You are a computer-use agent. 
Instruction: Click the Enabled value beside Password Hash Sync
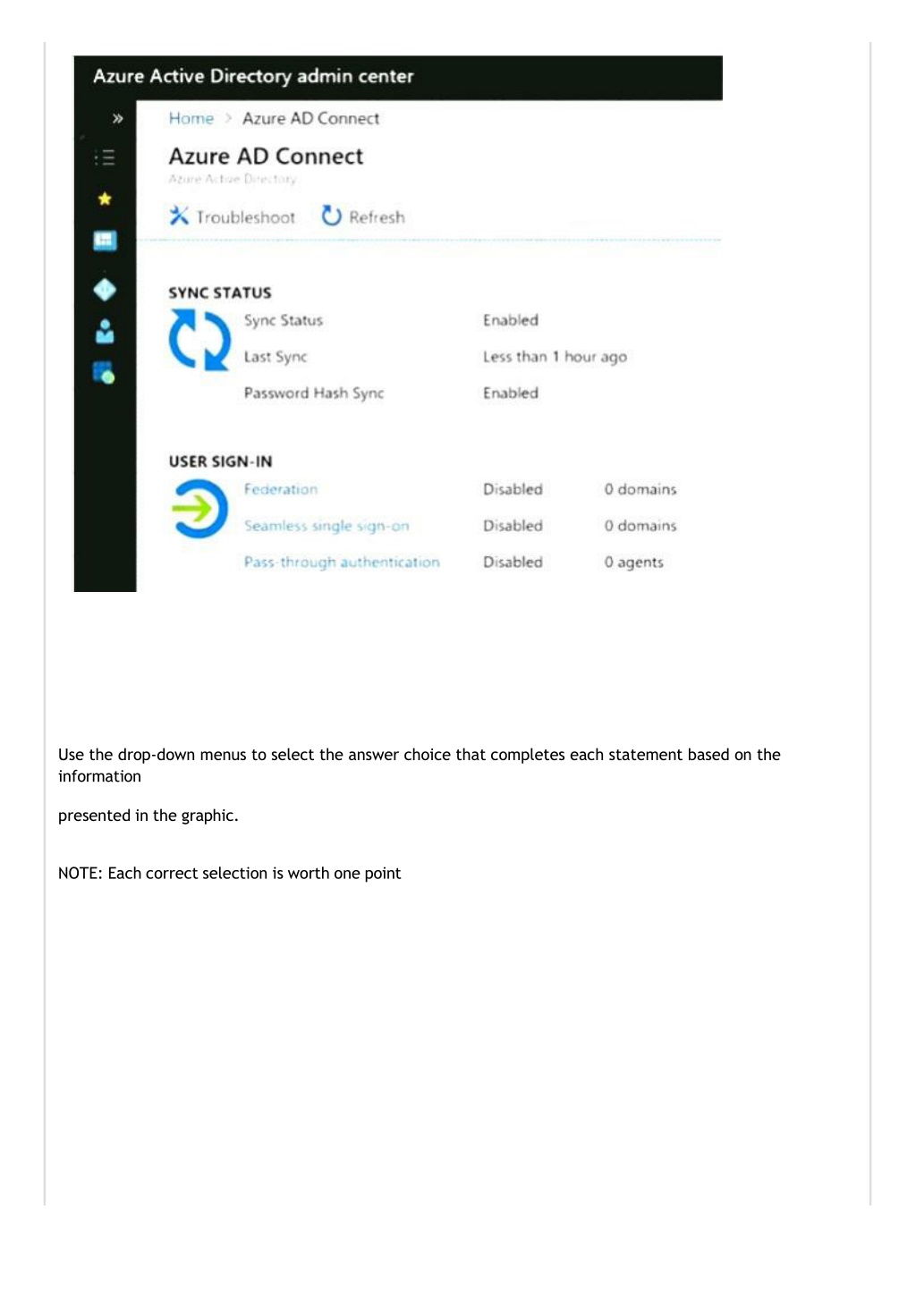[x=511, y=393]
